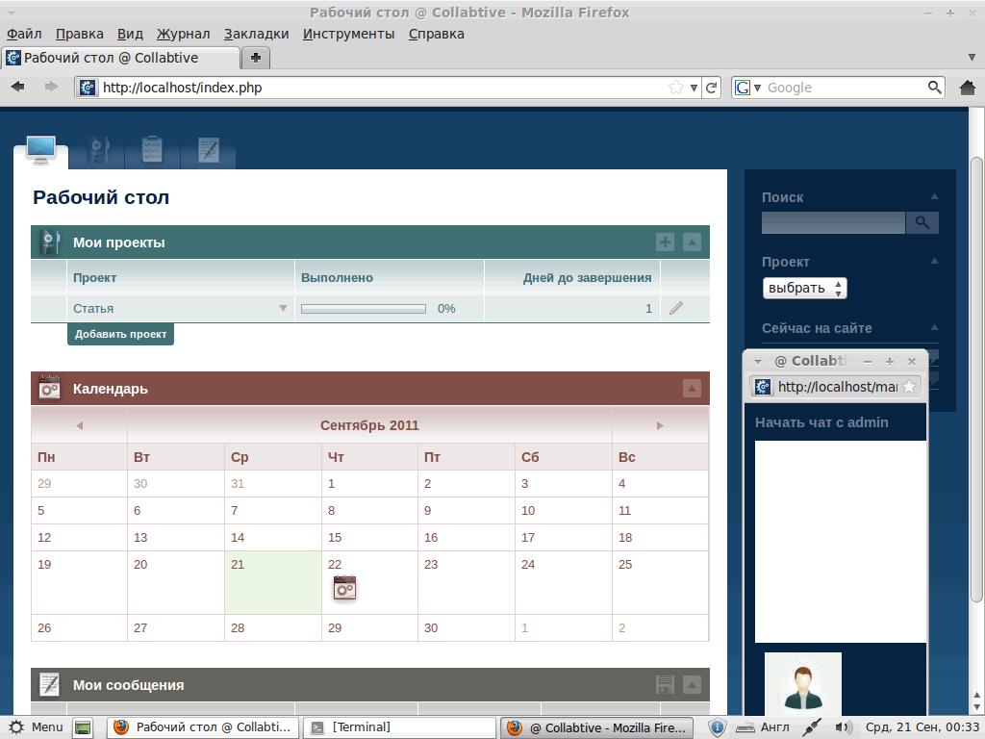Open the list all tabs arrow
This screenshot has width=985, height=739.
(x=972, y=57)
